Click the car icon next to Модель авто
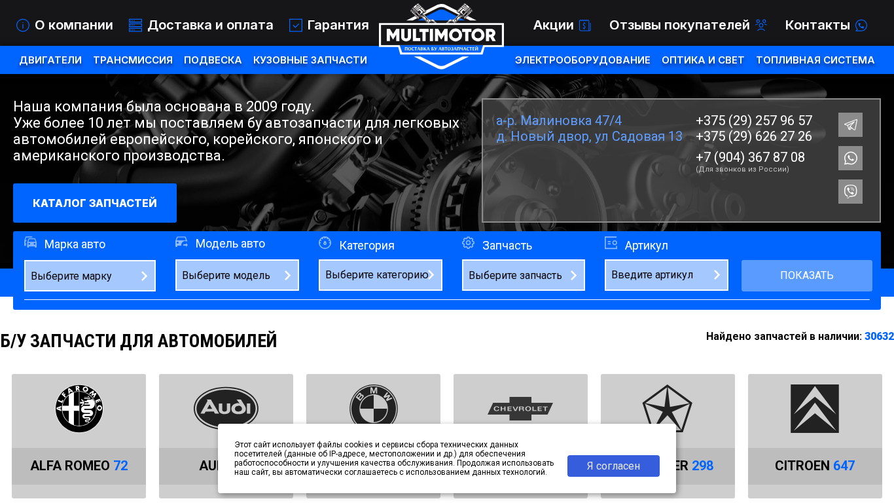 [x=181, y=242]
